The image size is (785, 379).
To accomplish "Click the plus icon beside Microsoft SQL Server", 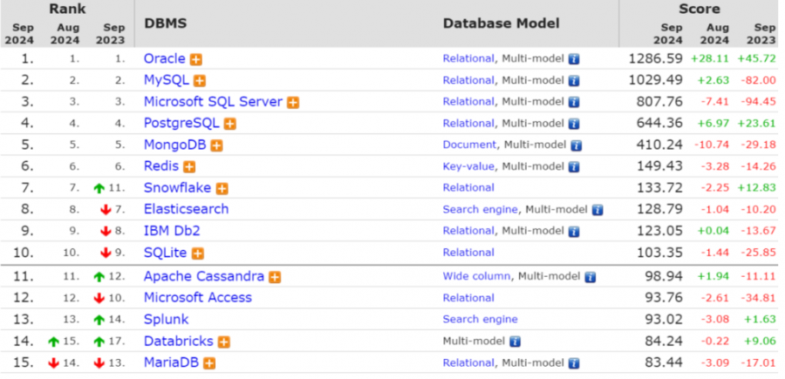I will click(293, 102).
